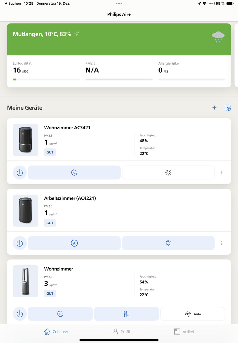Switch to the Profil tab
The width and height of the screenshot is (238, 343).
click(121, 331)
